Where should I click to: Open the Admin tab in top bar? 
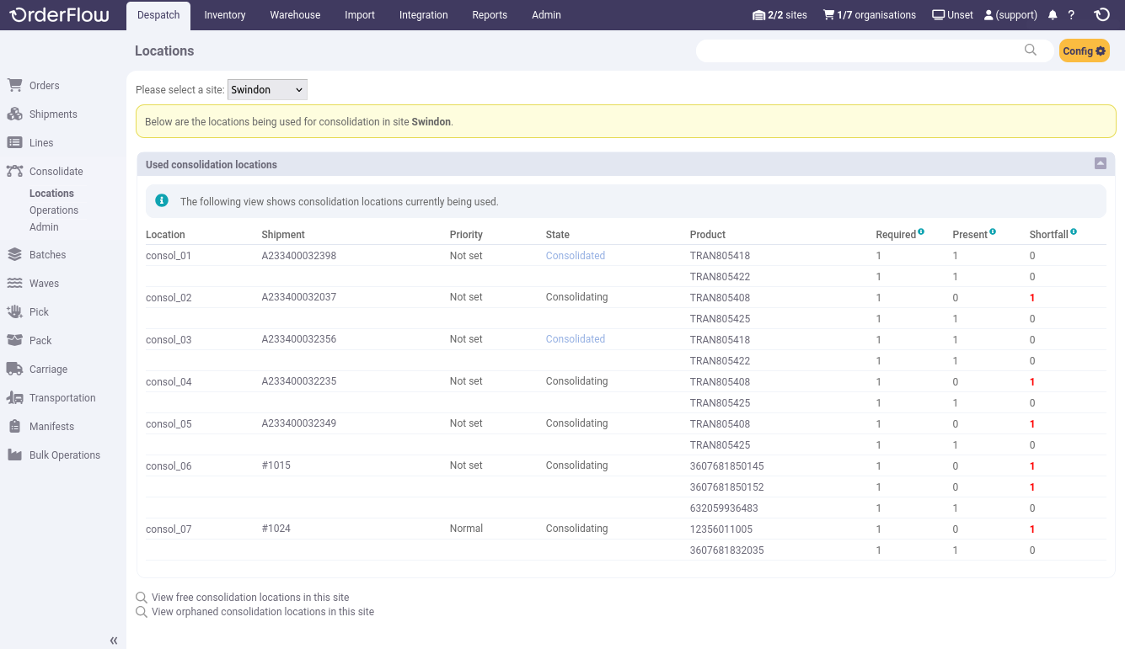coord(546,15)
